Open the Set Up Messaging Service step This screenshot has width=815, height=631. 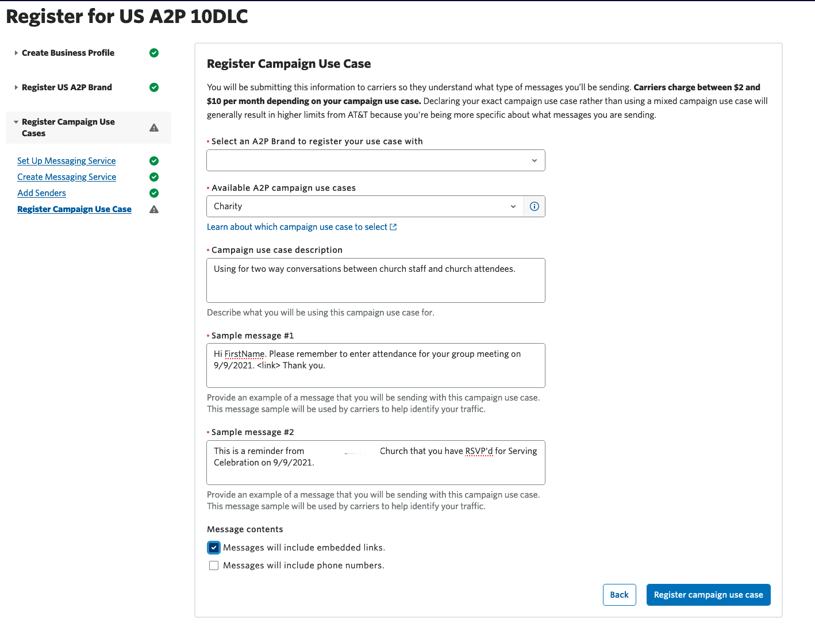click(x=66, y=161)
